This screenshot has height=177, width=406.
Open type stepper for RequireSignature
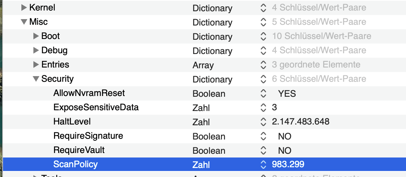coord(263,136)
